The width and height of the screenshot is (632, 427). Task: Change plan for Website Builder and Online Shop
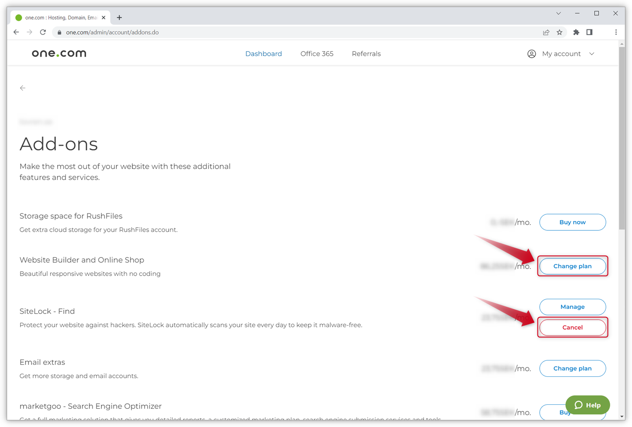point(573,266)
